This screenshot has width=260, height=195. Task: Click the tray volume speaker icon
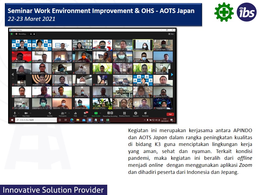[x=156, y=120]
